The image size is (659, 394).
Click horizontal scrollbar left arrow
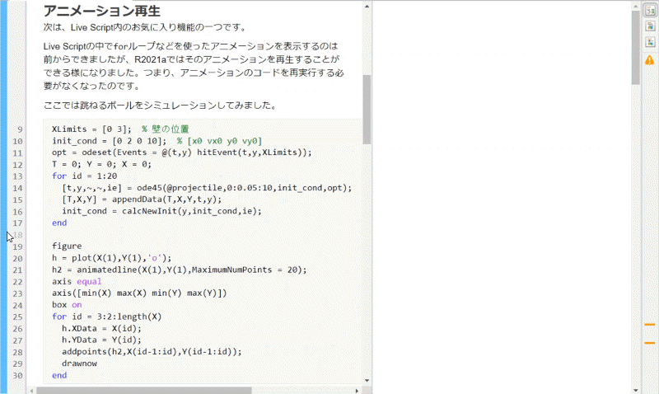click(30, 390)
